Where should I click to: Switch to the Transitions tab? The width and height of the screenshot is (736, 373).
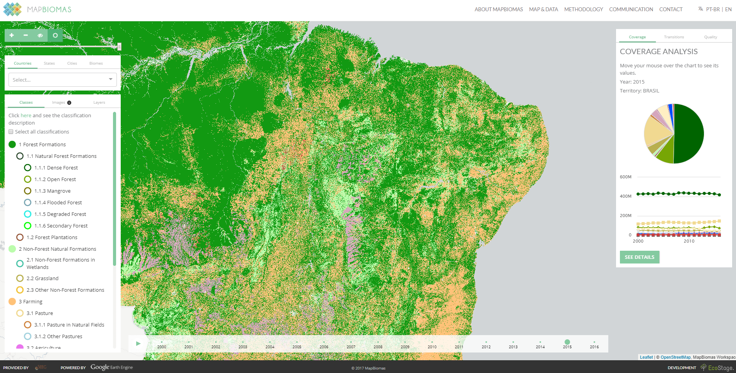[x=674, y=37]
